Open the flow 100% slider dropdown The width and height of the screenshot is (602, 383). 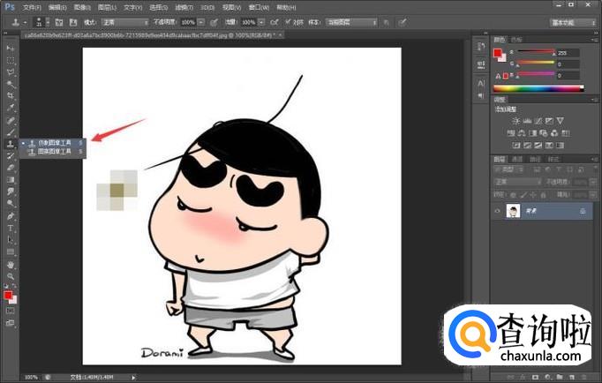click(261, 22)
